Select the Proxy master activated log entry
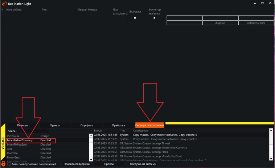The width and height of the screenshot is (275, 168). [x=181, y=139]
